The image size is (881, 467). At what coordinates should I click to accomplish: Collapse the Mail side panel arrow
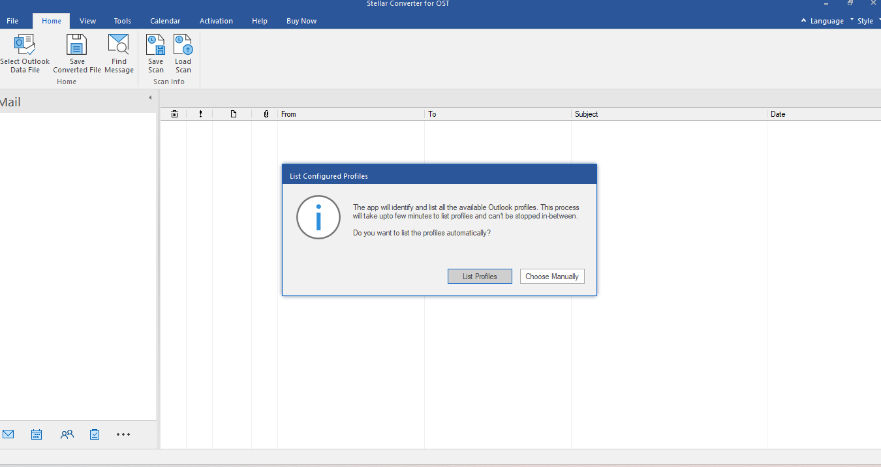(x=150, y=98)
